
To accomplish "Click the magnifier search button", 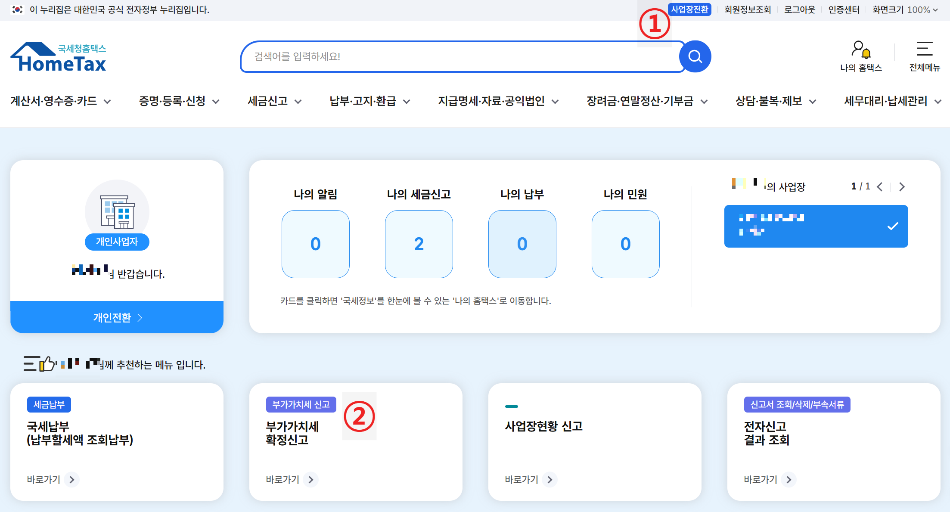I will [x=695, y=56].
